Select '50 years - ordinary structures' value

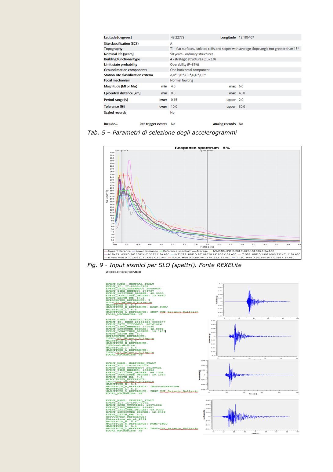(192, 54)
